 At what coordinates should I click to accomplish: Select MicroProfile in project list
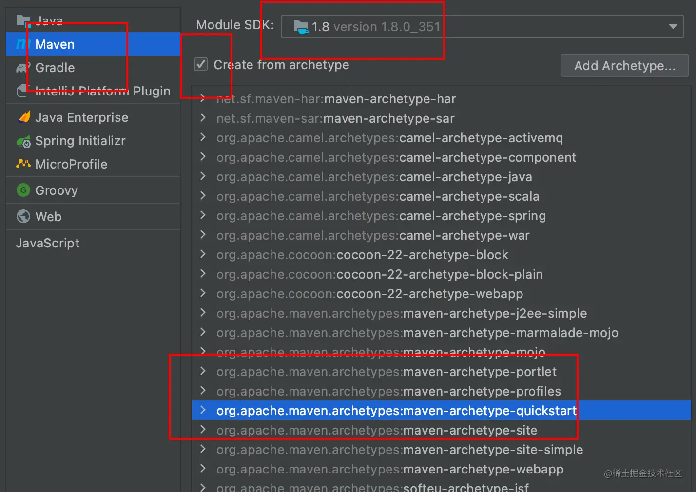point(93,164)
